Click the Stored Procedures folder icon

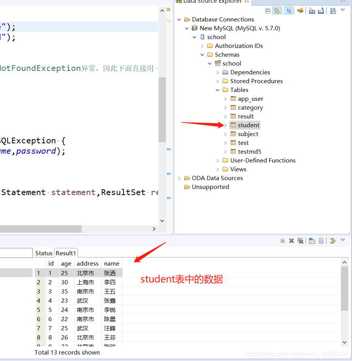[x=225, y=81]
